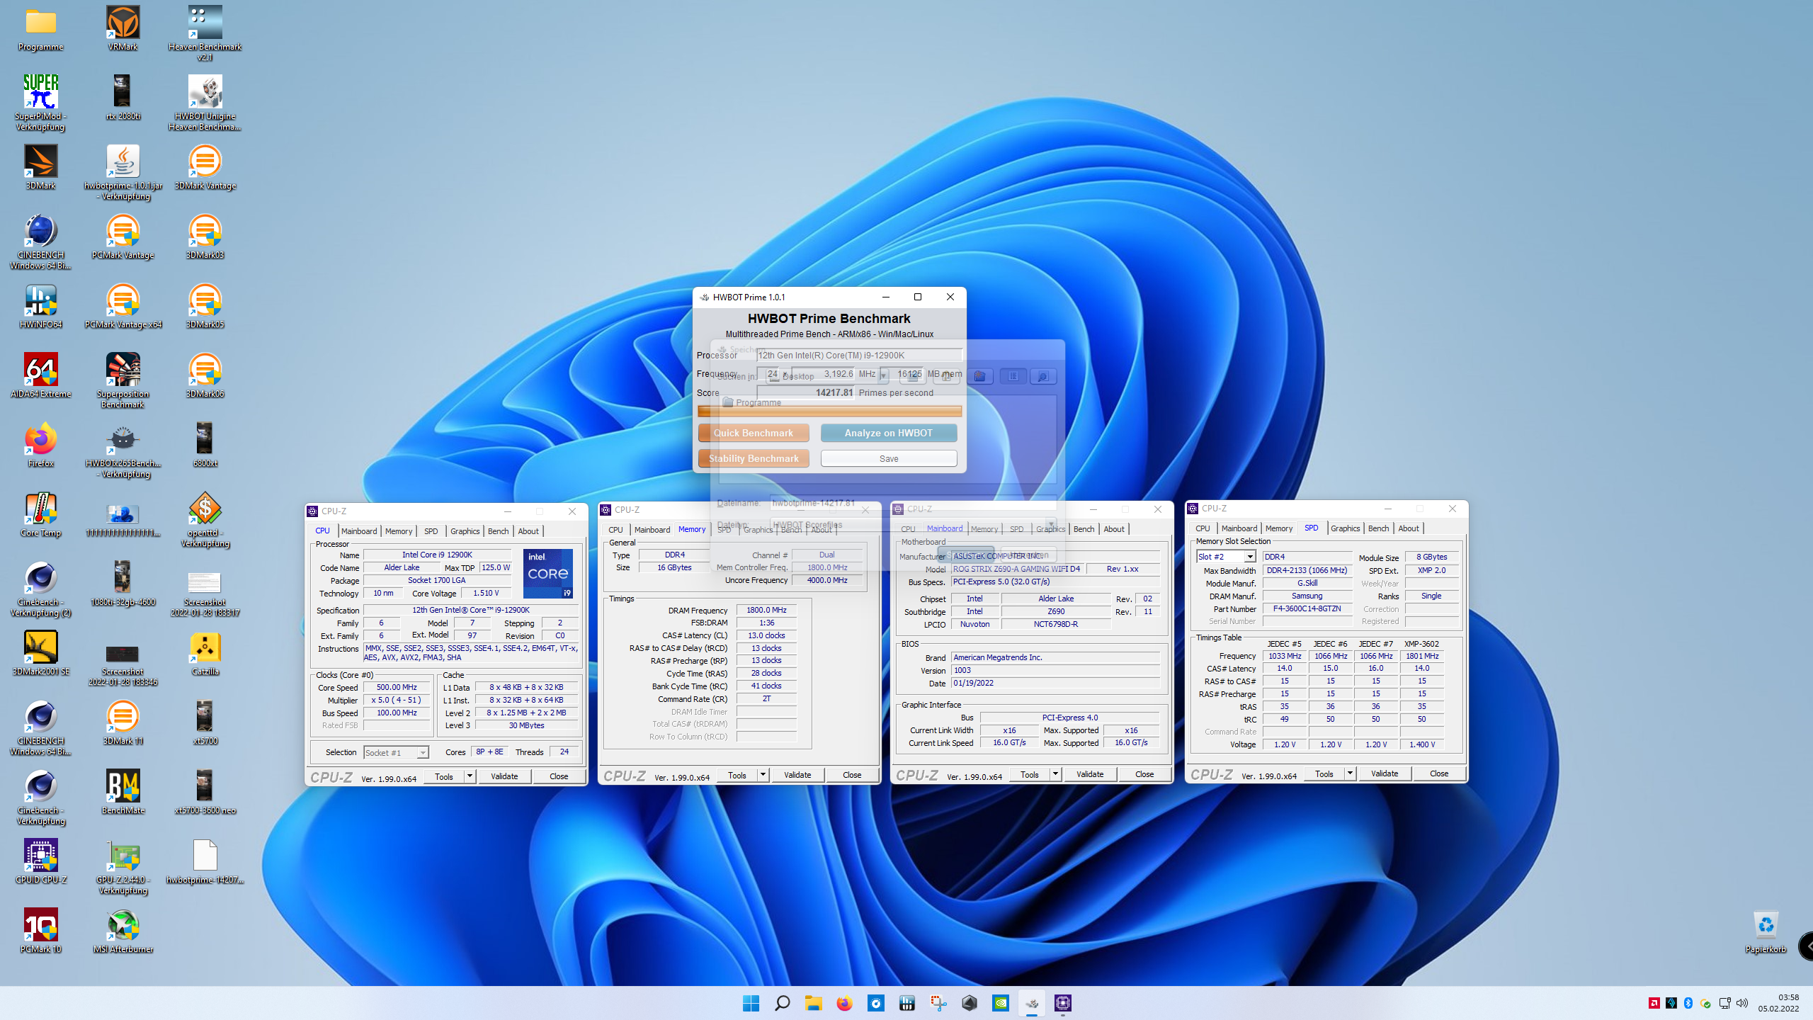Screen dimensions: 1813x1020
Task: Switch to Graphics tab in CPU-Z SPD window
Action: coord(1345,528)
